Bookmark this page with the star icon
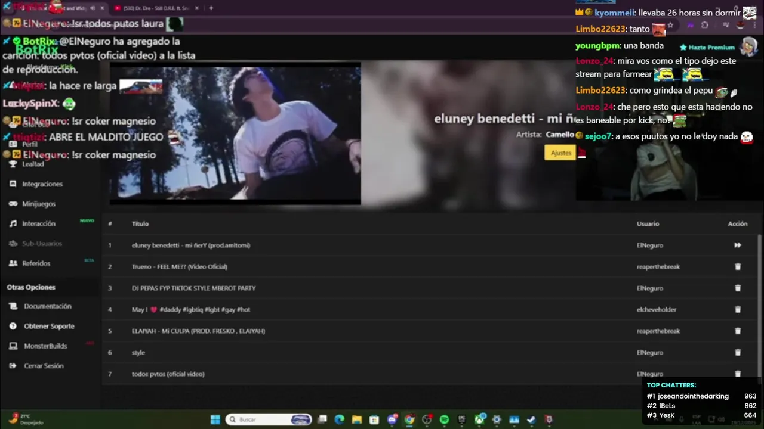 click(671, 25)
